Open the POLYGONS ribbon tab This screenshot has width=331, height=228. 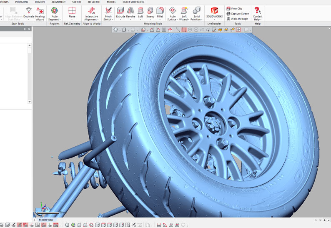pos(22,2)
